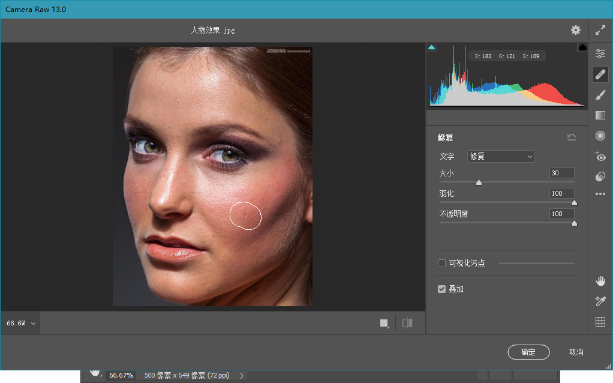Click the visualize spots threshold slider

coord(536,264)
